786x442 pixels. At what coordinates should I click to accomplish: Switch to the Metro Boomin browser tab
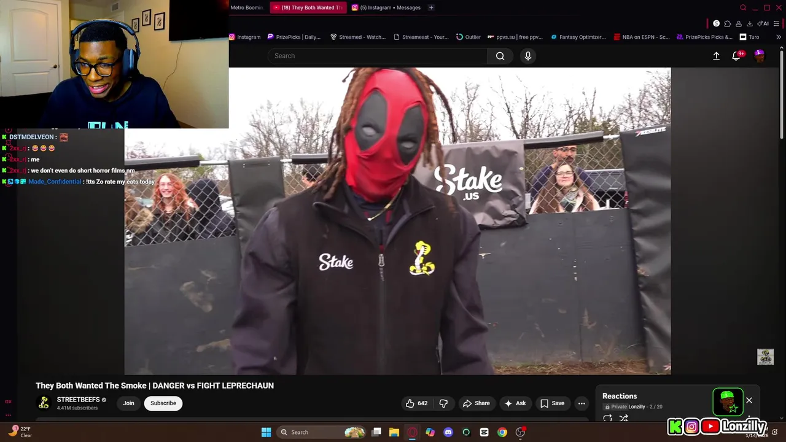[247, 7]
